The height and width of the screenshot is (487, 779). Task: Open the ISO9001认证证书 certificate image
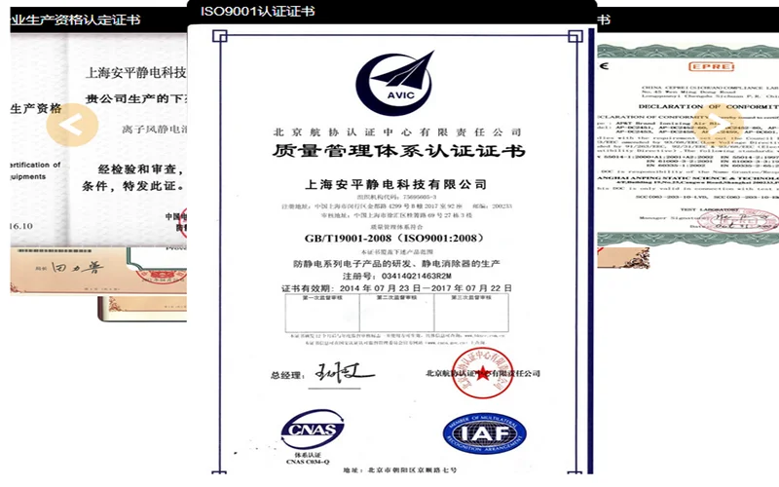392,248
